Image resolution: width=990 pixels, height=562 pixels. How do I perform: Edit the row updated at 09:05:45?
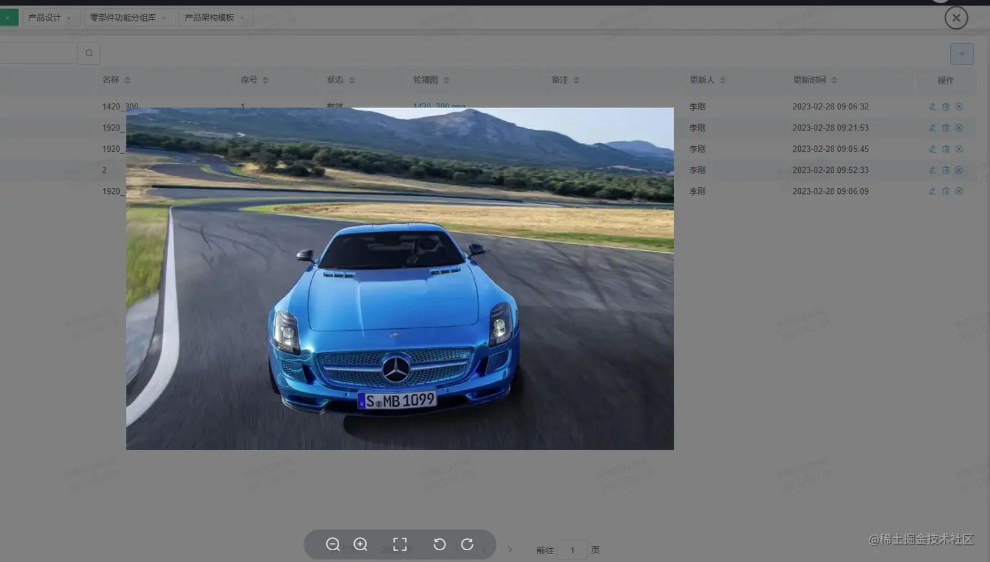click(932, 149)
